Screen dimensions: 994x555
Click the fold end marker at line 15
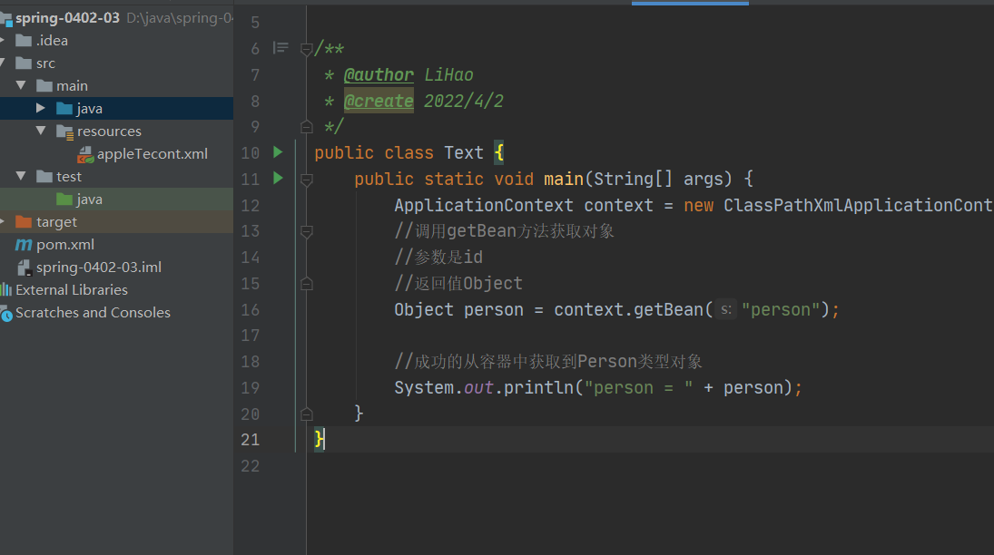coord(306,283)
